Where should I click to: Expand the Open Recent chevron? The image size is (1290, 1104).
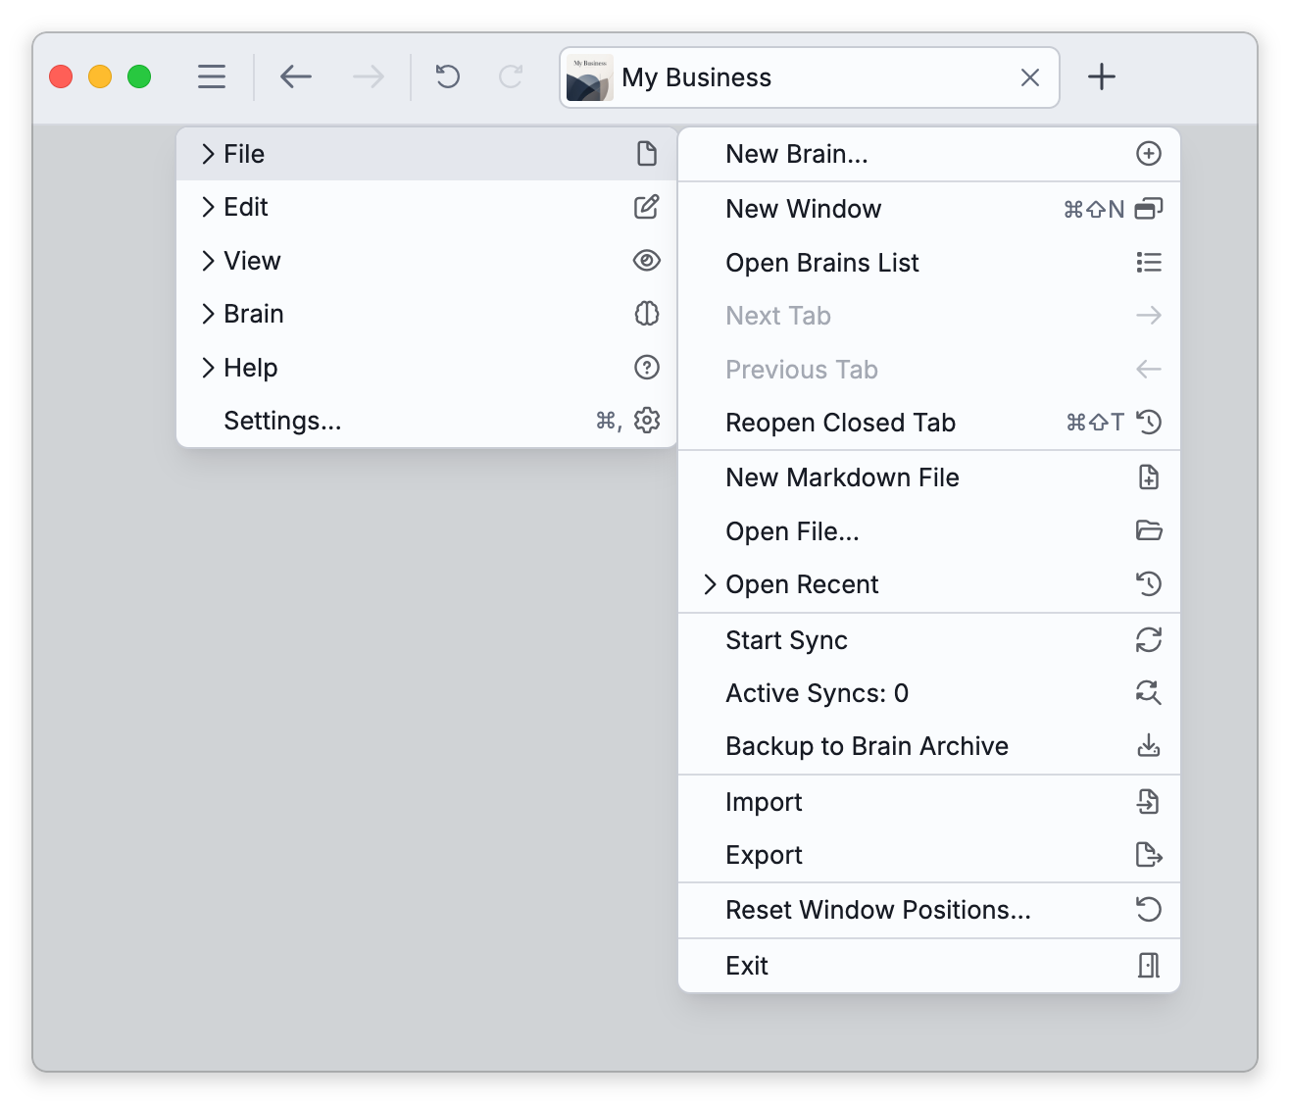tap(710, 584)
